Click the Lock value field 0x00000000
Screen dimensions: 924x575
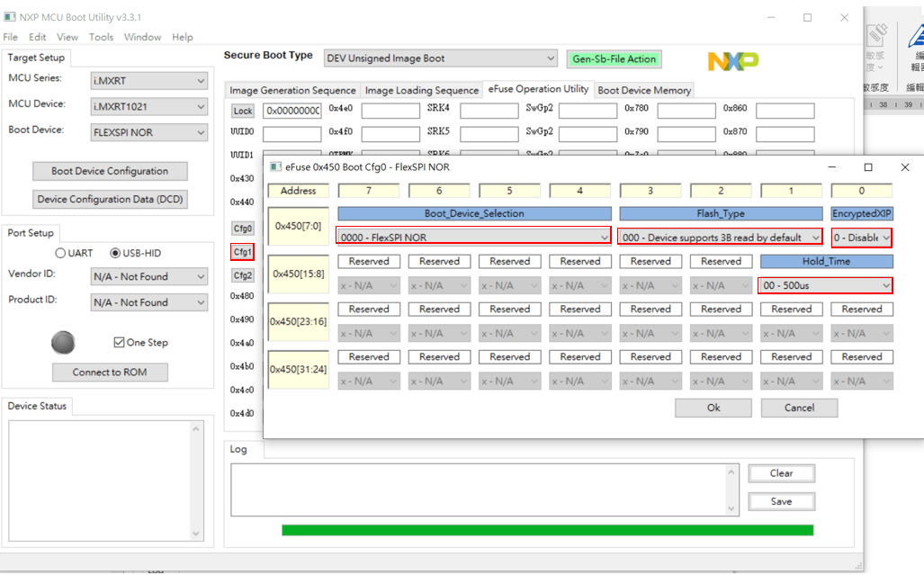tap(292, 111)
